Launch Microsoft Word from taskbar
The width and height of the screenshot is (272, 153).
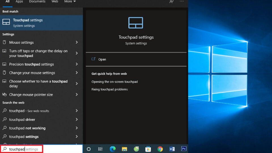pos(172,149)
